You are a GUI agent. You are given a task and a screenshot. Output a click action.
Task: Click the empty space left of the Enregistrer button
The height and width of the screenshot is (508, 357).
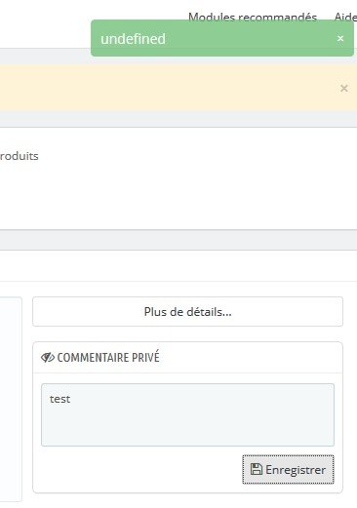click(x=141, y=469)
